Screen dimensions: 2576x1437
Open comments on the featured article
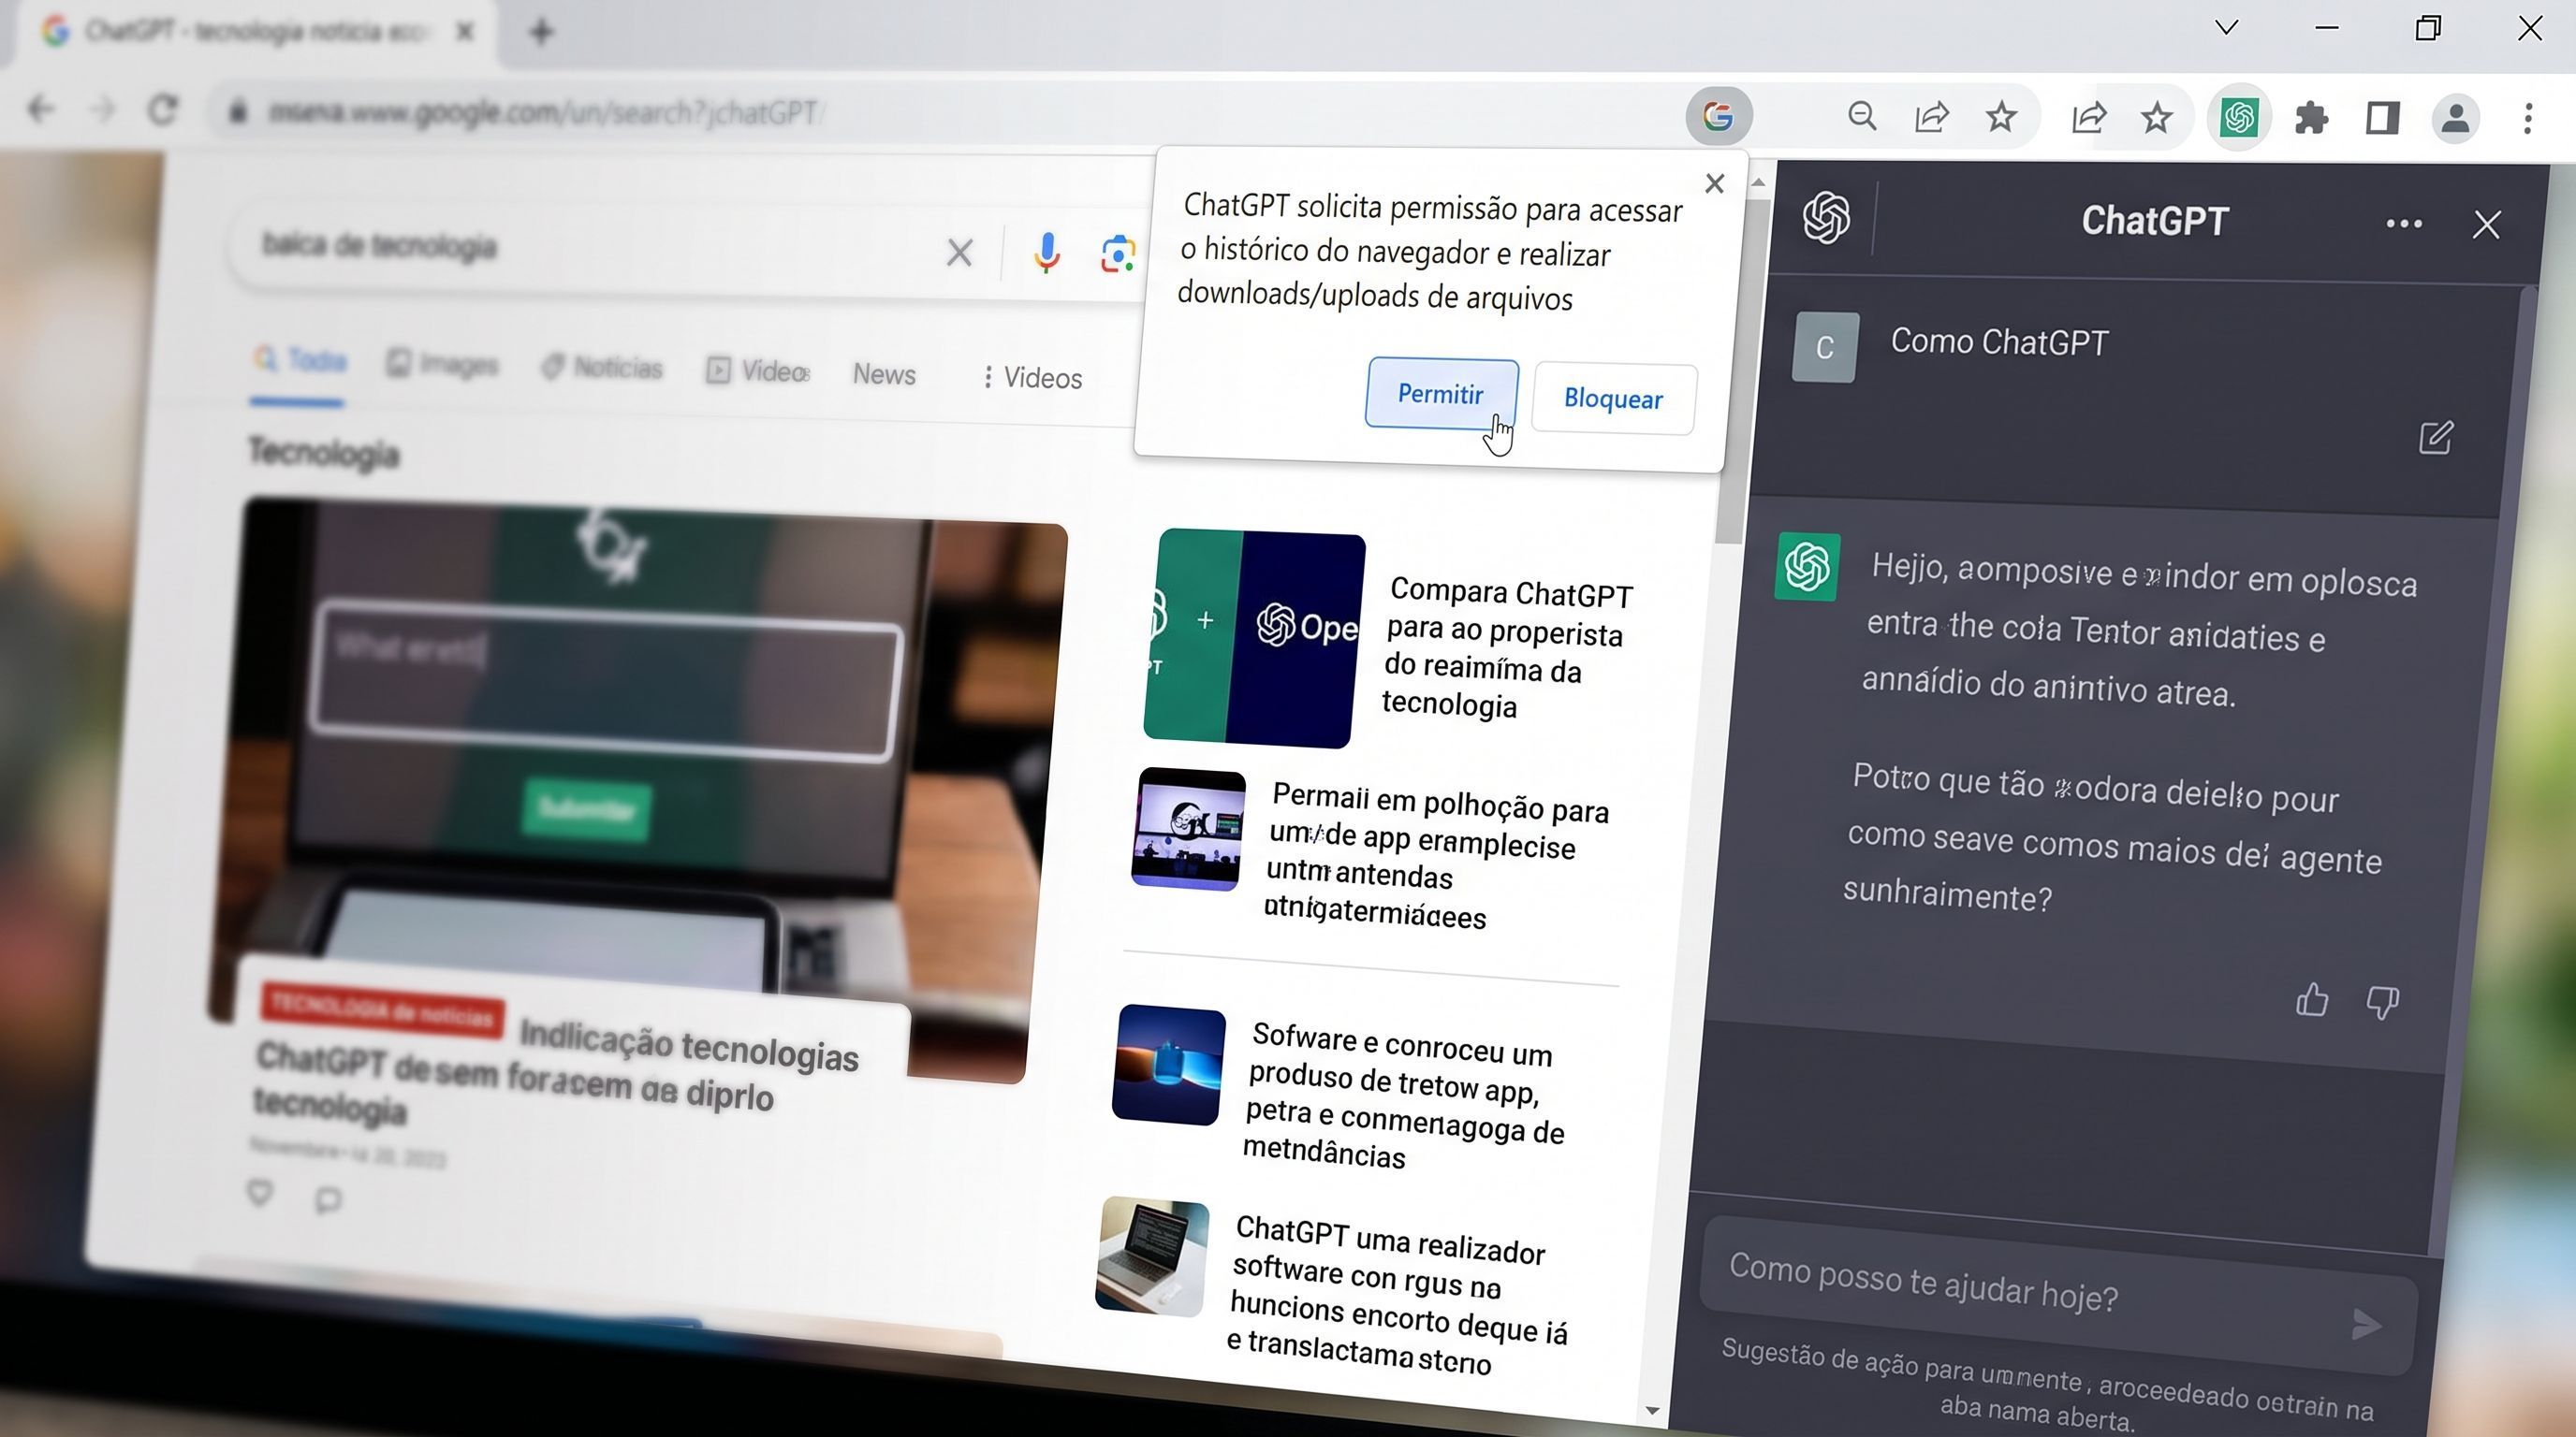click(x=328, y=1199)
